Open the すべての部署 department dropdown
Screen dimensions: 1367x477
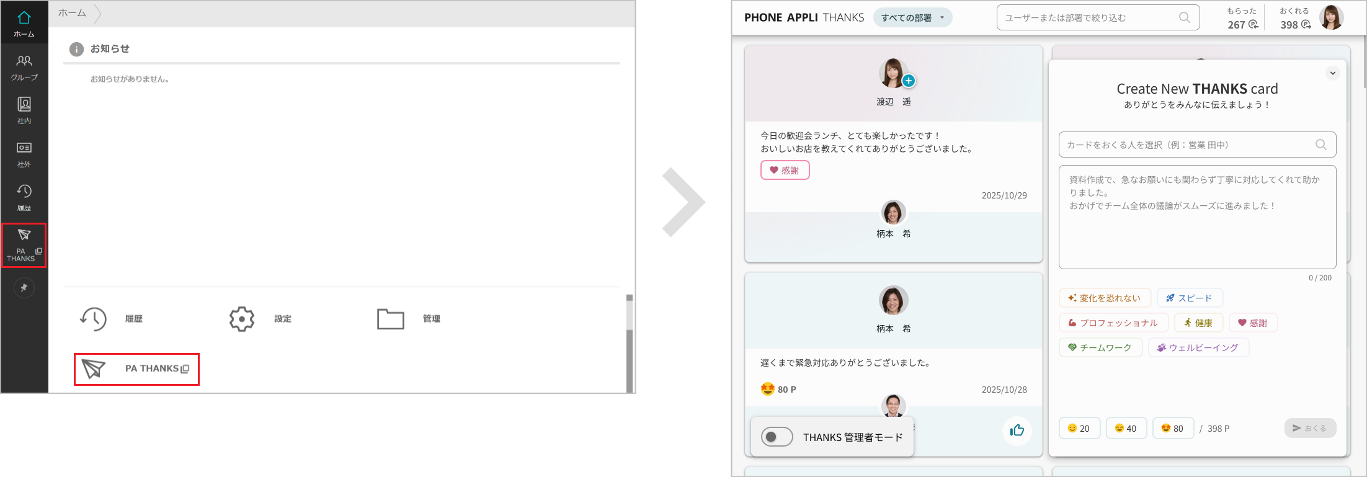[912, 18]
